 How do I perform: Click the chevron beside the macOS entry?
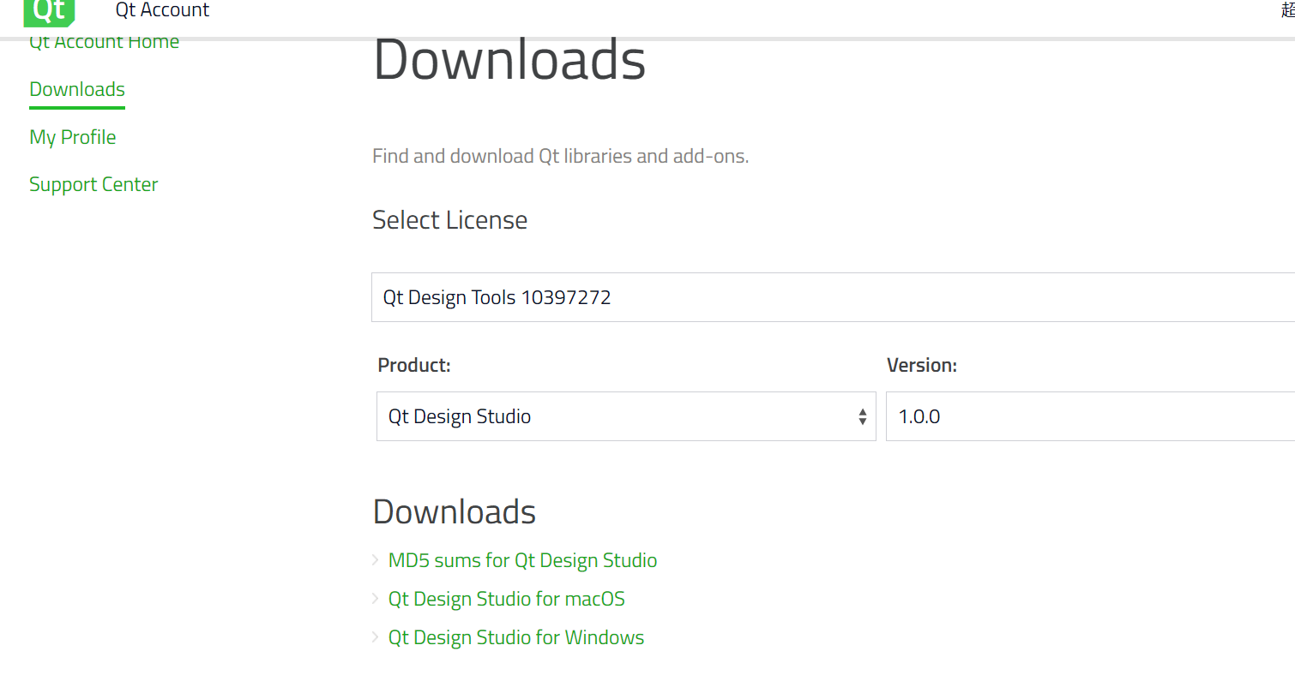(x=375, y=599)
